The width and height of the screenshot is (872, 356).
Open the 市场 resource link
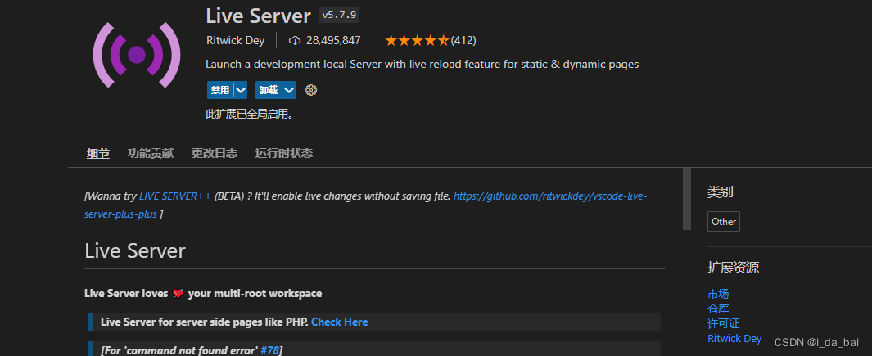point(718,294)
